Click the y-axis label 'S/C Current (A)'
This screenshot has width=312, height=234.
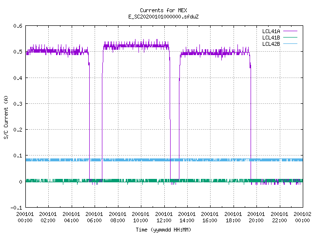(x=6, y=117)
